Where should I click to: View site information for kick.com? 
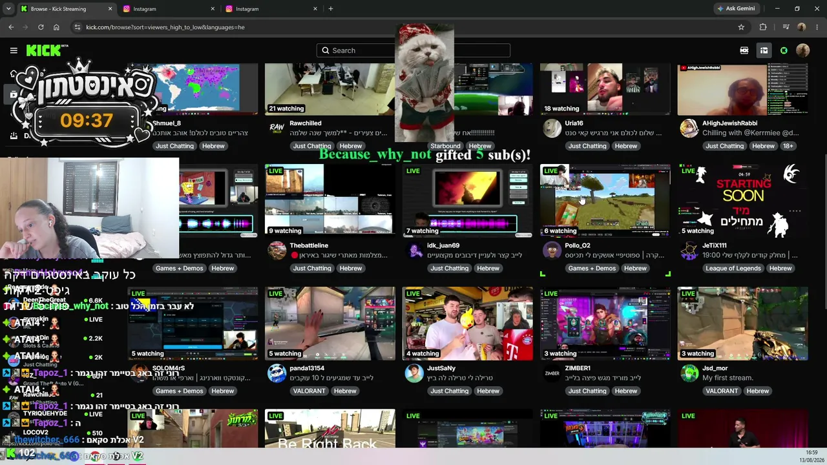(x=78, y=27)
